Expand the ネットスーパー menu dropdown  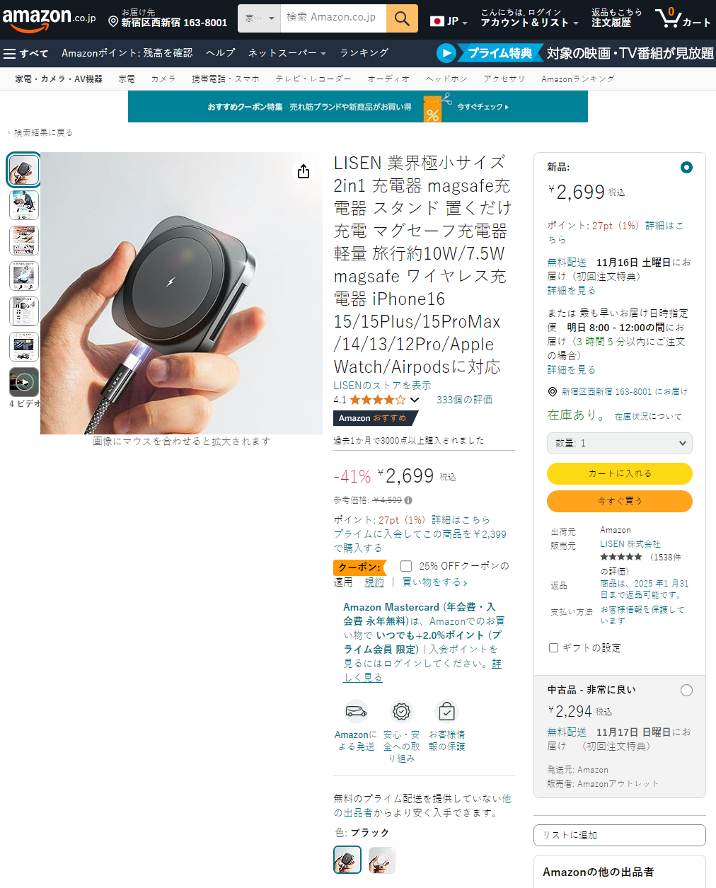pos(287,53)
